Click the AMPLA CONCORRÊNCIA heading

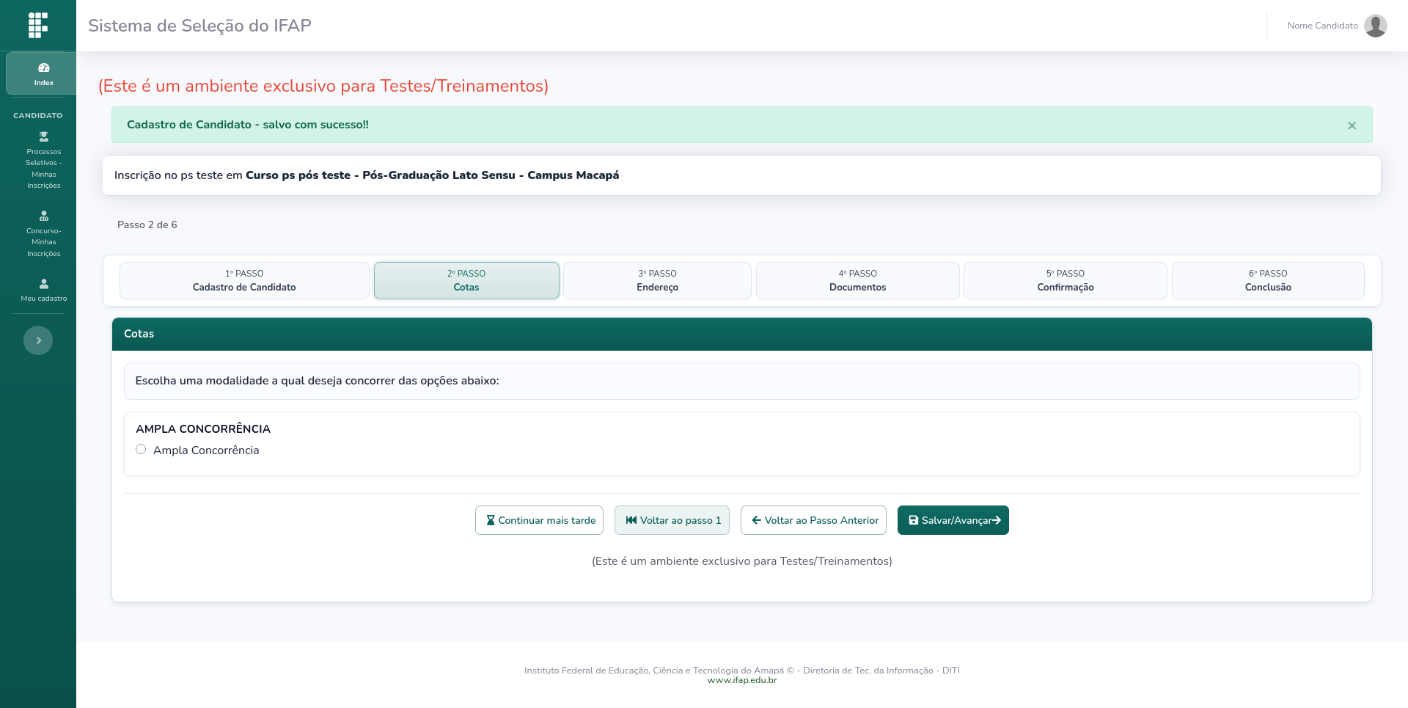[x=203, y=428]
